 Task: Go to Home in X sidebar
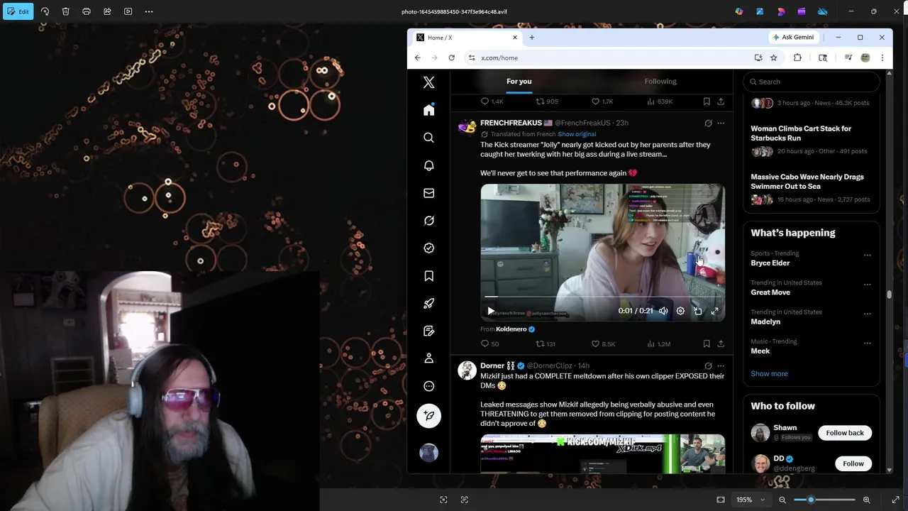tap(428, 110)
